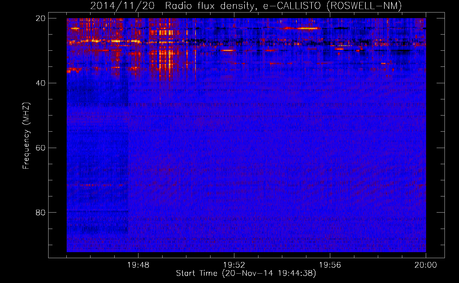This screenshot has height=283, width=459.
Task: Click the 60 frequency tick label
Action: [x=41, y=148]
